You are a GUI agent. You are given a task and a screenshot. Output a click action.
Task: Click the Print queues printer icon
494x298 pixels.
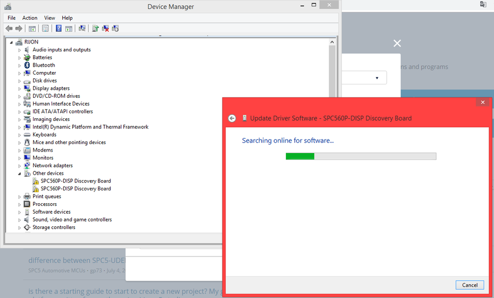[27, 196]
